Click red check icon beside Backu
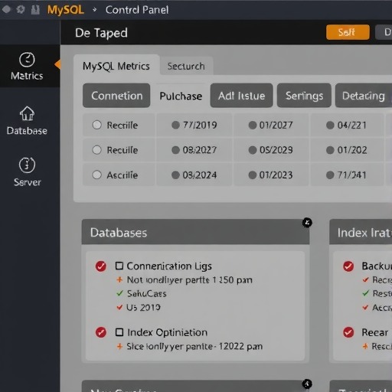 coord(348,266)
